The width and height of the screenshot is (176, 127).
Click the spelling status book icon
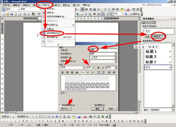pyautogui.click(x=114, y=125)
